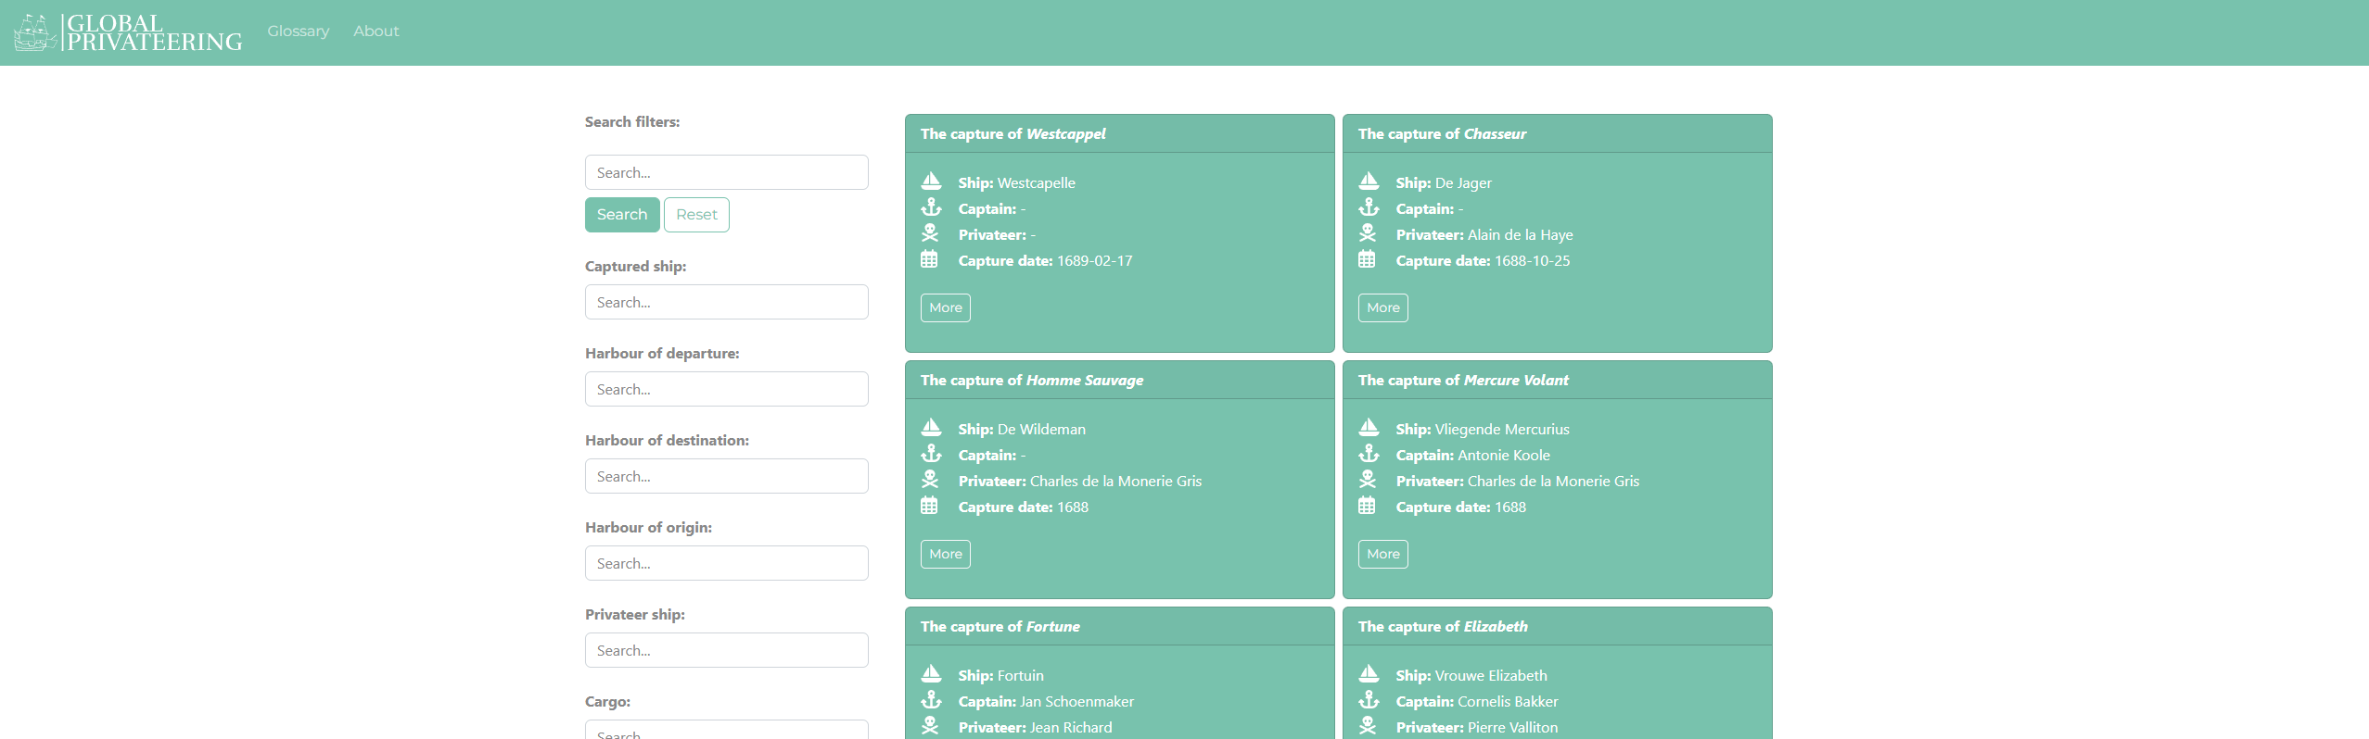This screenshot has width=2369, height=739.
Task: Focus the Harbour of departure field
Action: 726,390
